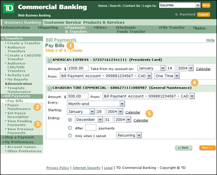Uncheck the Canadian Tire Commercial checkbox

pos(49,88)
